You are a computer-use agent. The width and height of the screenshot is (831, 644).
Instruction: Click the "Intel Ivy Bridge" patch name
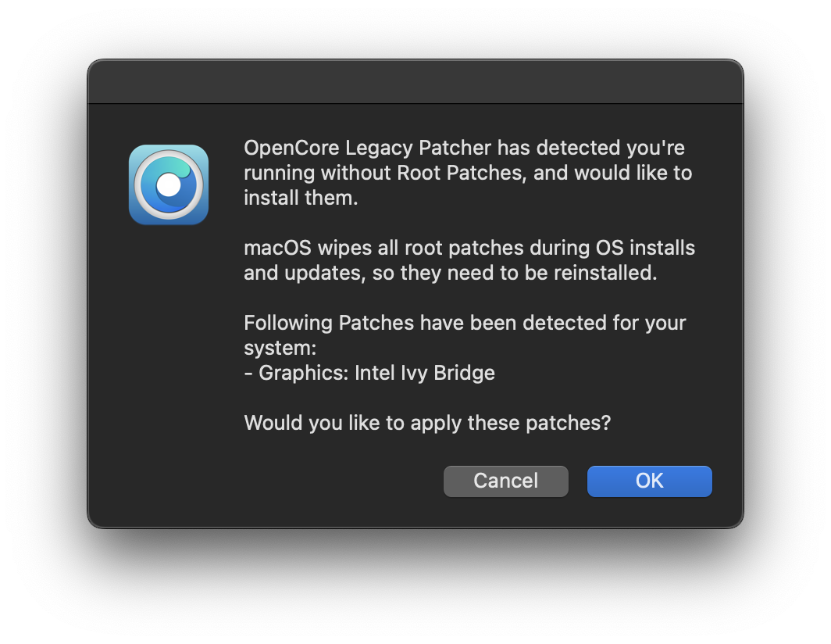(425, 373)
